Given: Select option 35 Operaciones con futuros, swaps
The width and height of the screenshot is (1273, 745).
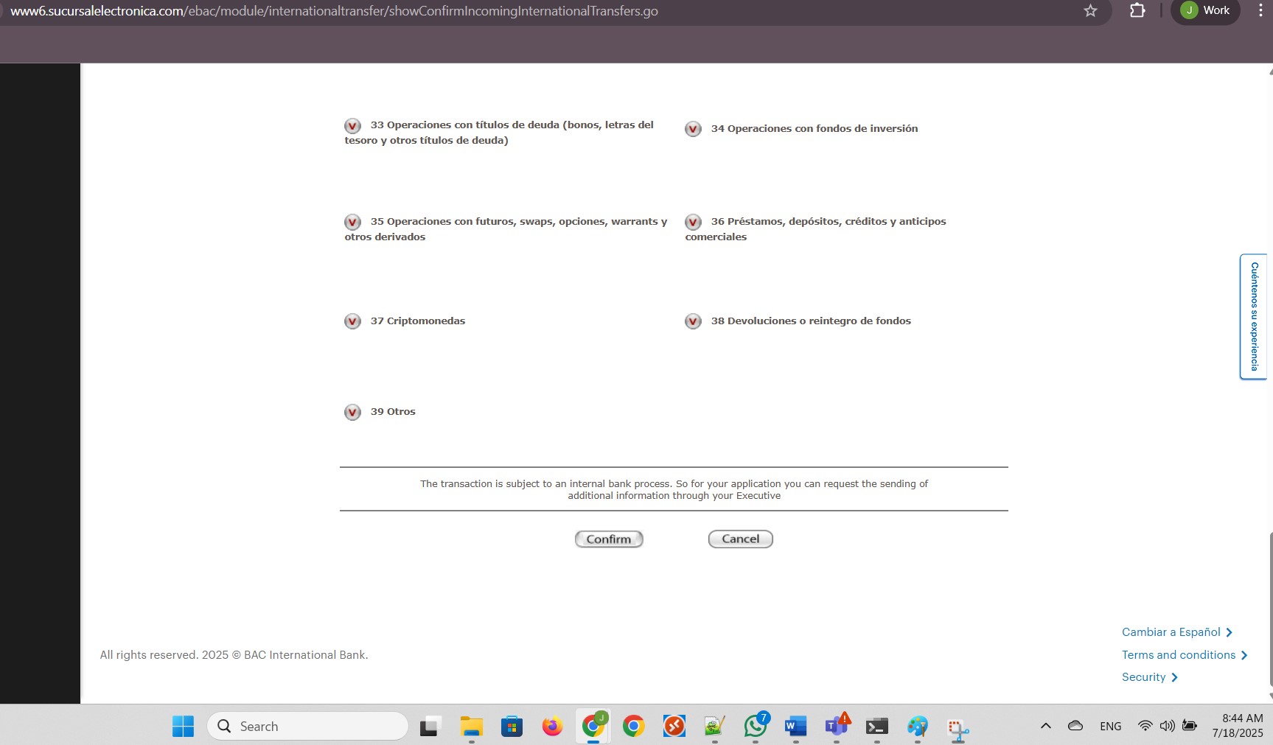Looking at the screenshot, I should [x=353, y=222].
